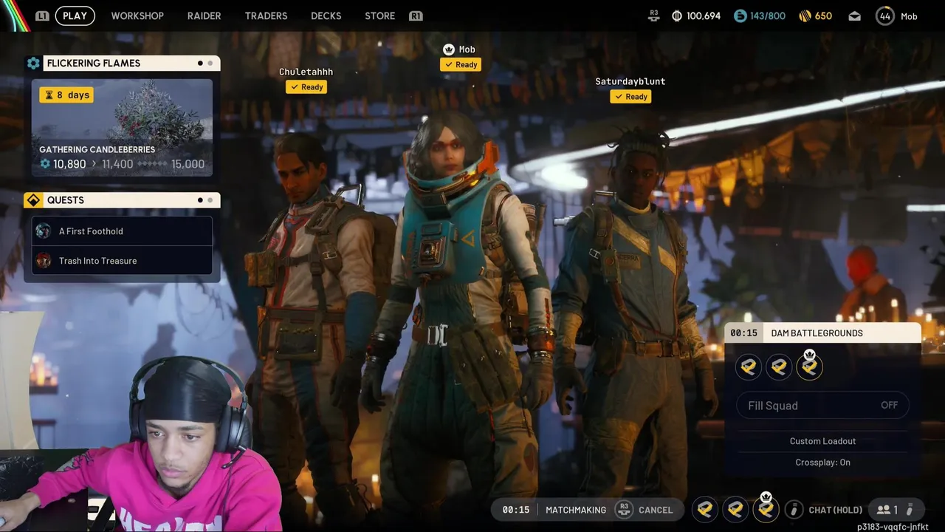Click the CHAT (HOLD) button
This screenshot has width=945, height=532.
pyautogui.click(x=835, y=510)
